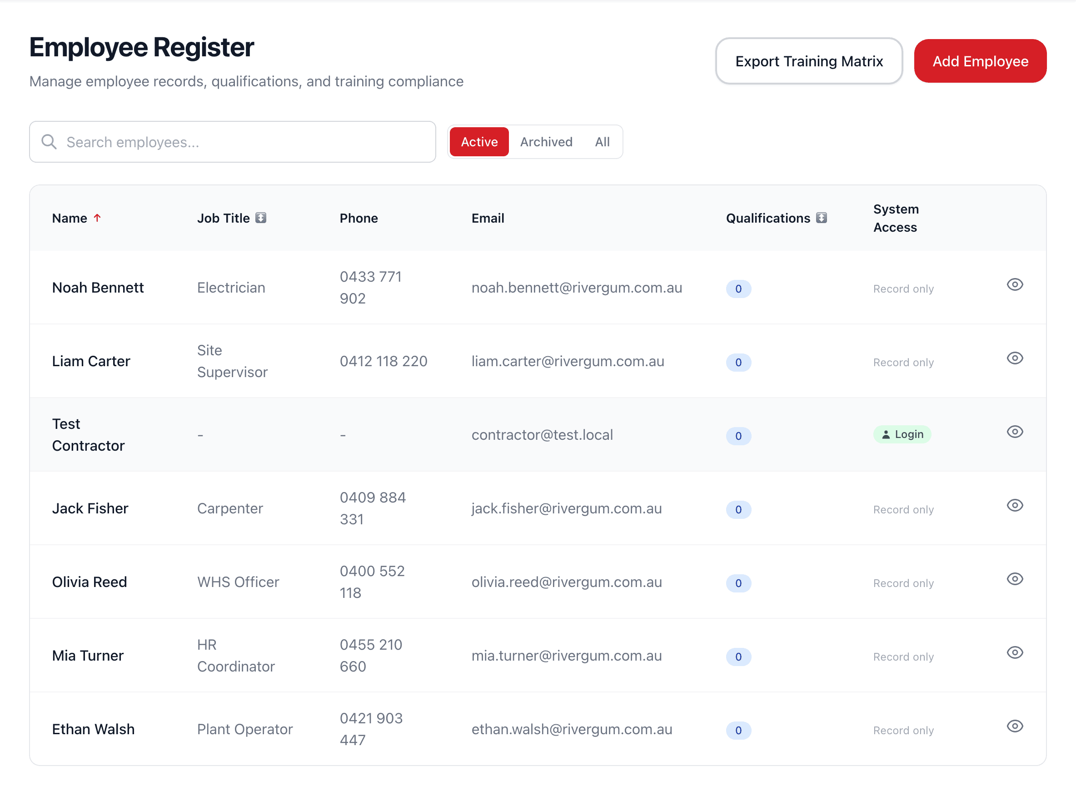Click Liam Carter's phone 0412 118 220

(x=383, y=361)
